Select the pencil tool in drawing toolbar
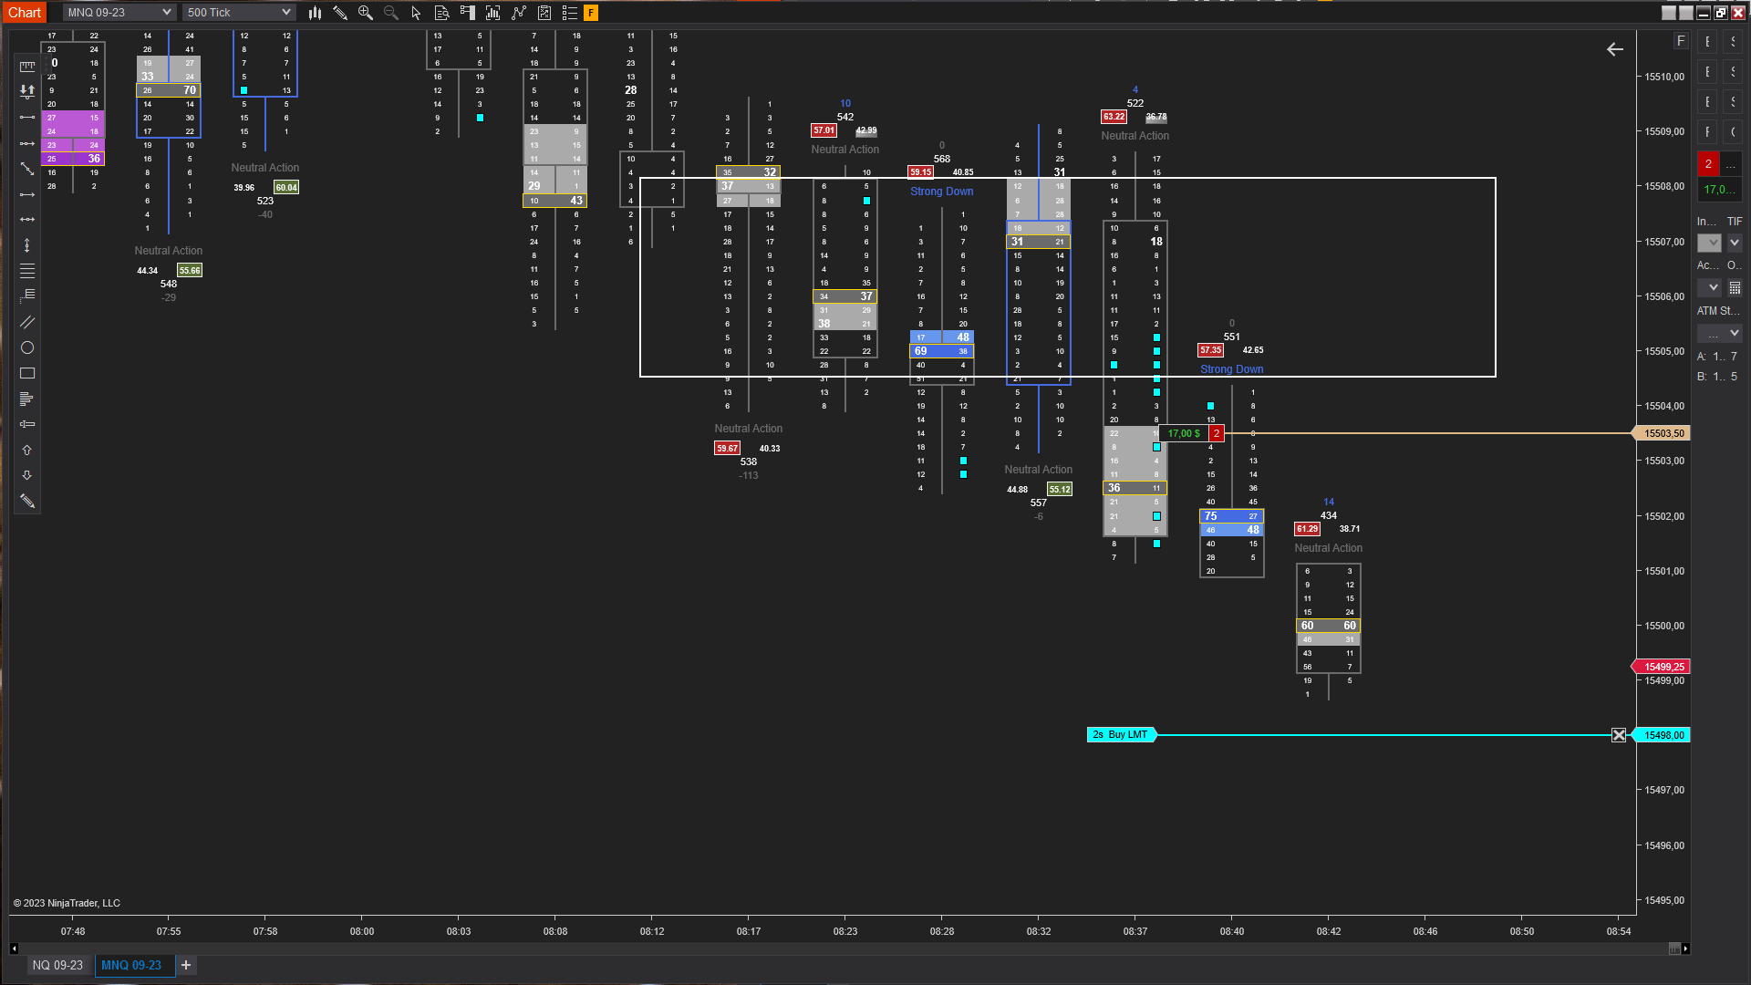 27,501
